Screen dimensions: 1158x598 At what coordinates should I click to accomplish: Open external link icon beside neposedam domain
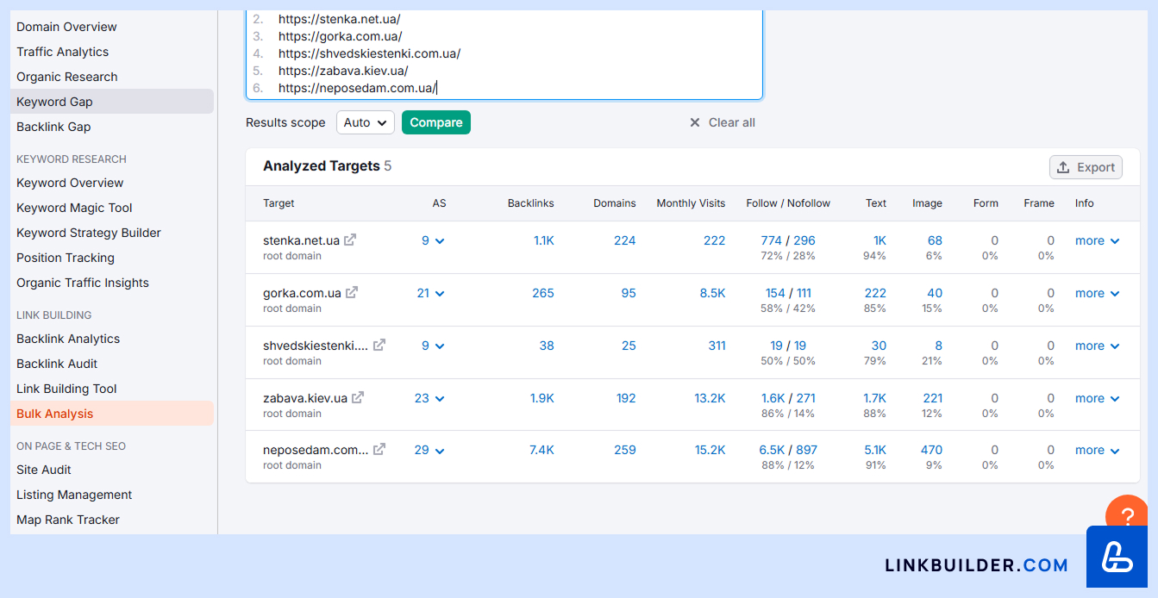click(x=379, y=450)
